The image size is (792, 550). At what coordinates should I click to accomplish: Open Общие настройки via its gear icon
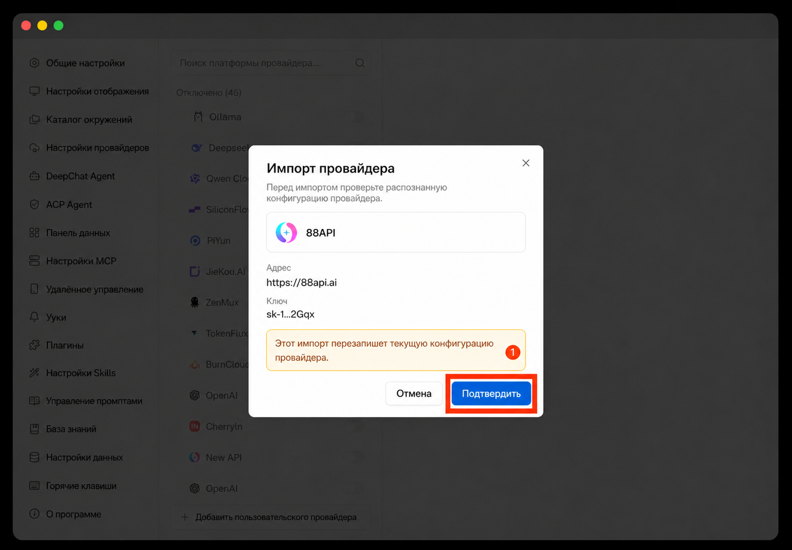34,63
